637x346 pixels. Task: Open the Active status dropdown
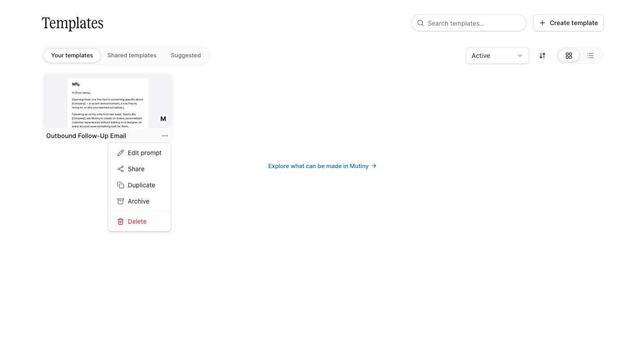498,56
